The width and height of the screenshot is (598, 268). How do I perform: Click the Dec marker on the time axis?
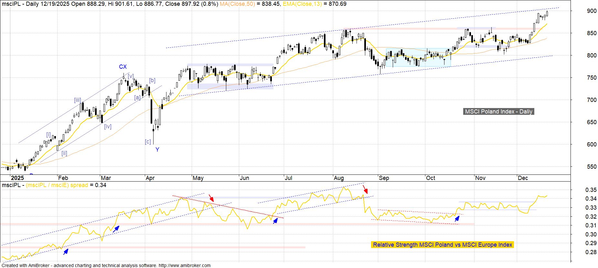pos(523,178)
